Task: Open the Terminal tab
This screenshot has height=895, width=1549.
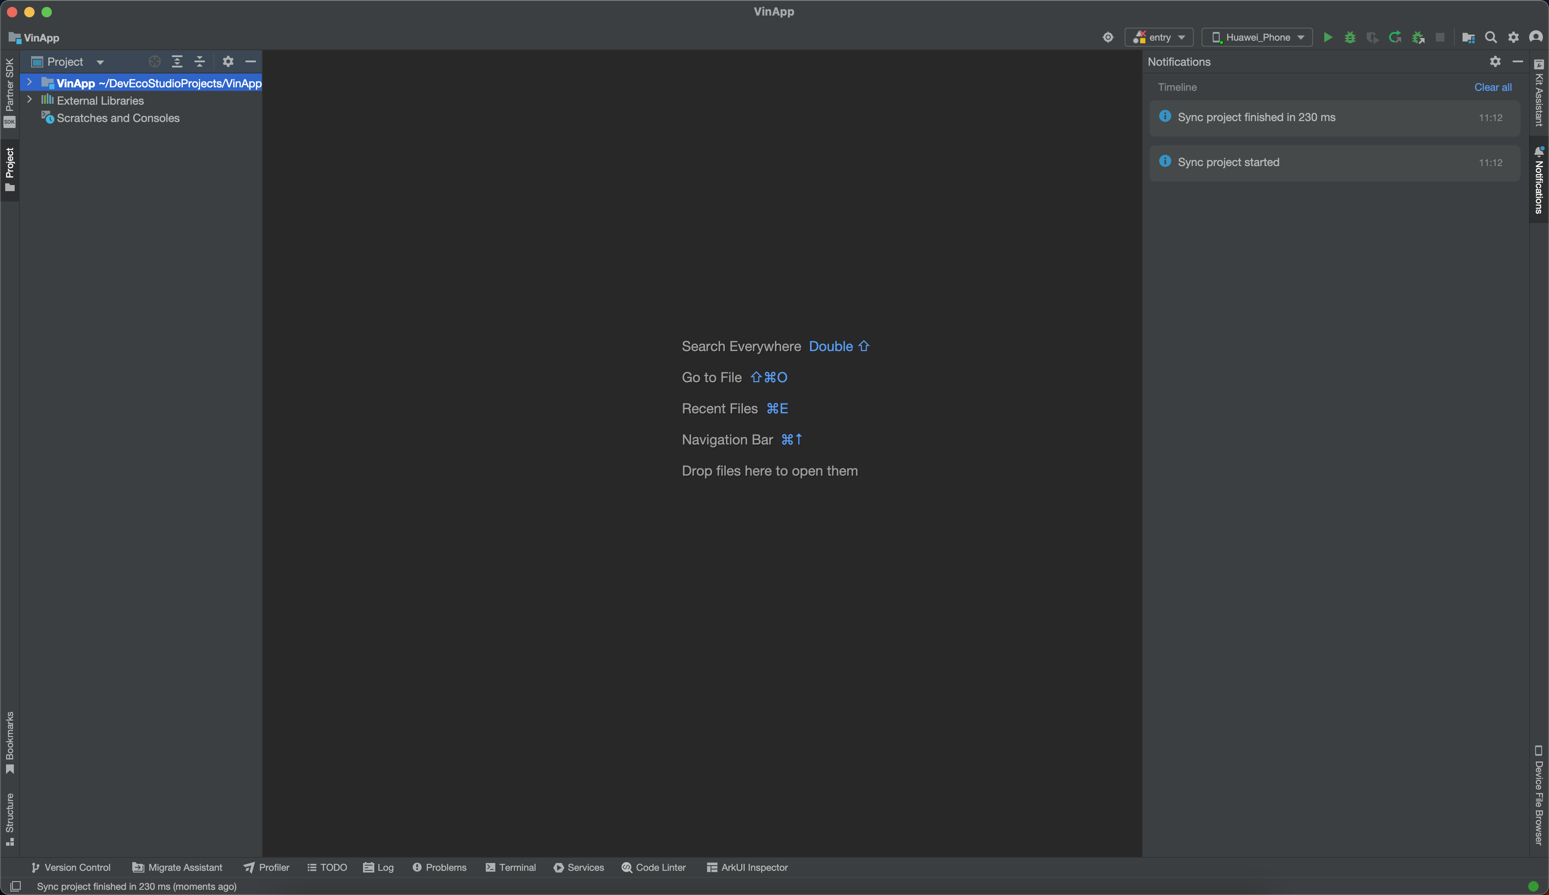Action: 510,867
